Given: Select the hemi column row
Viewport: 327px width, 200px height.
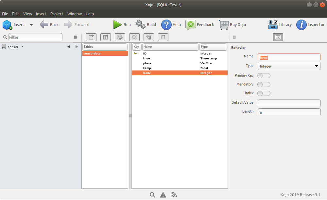Looking at the screenshot, I should click(x=180, y=73).
